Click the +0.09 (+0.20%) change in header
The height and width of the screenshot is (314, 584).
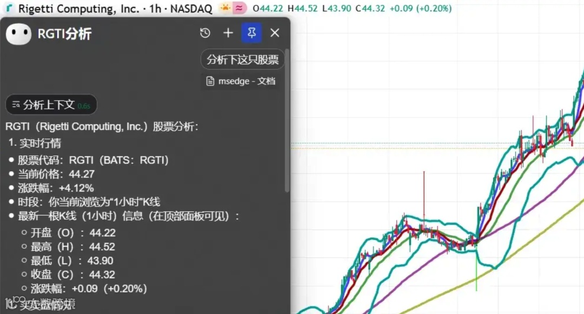coord(421,8)
